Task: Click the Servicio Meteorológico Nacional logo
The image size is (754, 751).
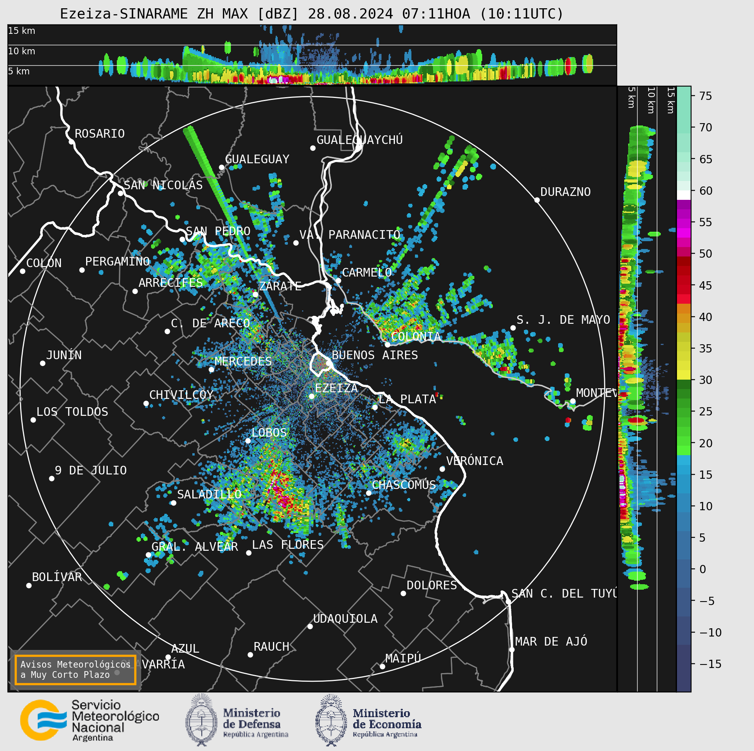Action: [x=90, y=720]
